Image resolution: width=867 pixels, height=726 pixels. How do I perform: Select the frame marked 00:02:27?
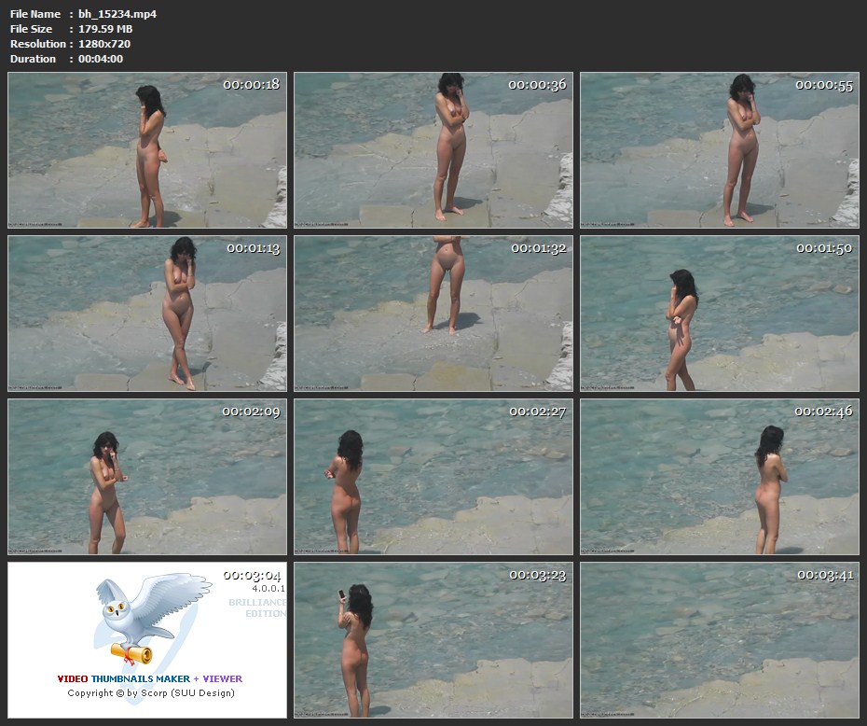(433, 477)
